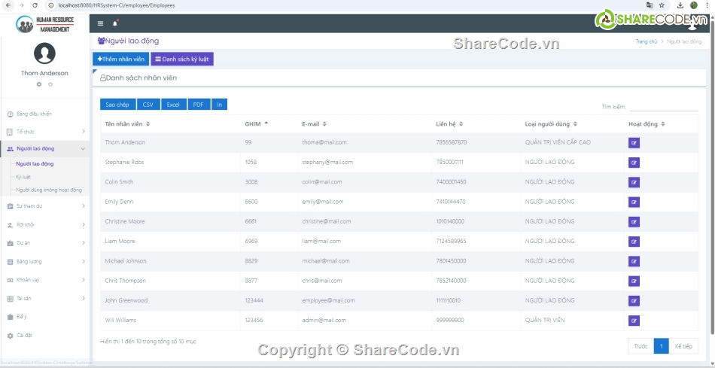Sort by Loại người dùng column
Image resolution: width=715 pixels, height=368 pixels.
pyautogui.click(x=572, y=124)
